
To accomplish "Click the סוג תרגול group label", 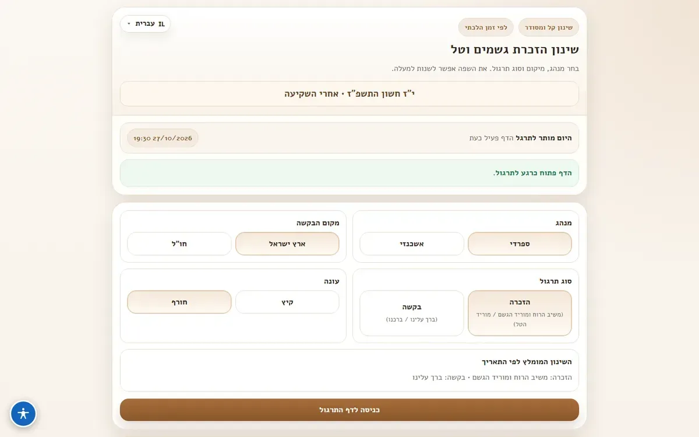I will 556,281.
